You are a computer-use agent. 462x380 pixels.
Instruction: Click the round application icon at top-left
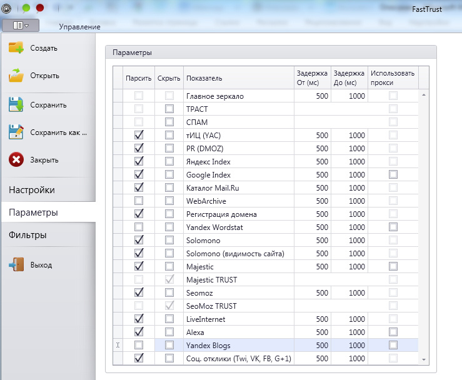click(x=6, y=9)
